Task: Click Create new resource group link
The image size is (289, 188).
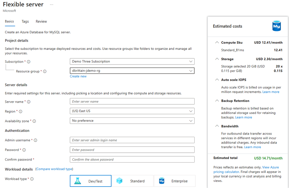Action: click(78, 76)
